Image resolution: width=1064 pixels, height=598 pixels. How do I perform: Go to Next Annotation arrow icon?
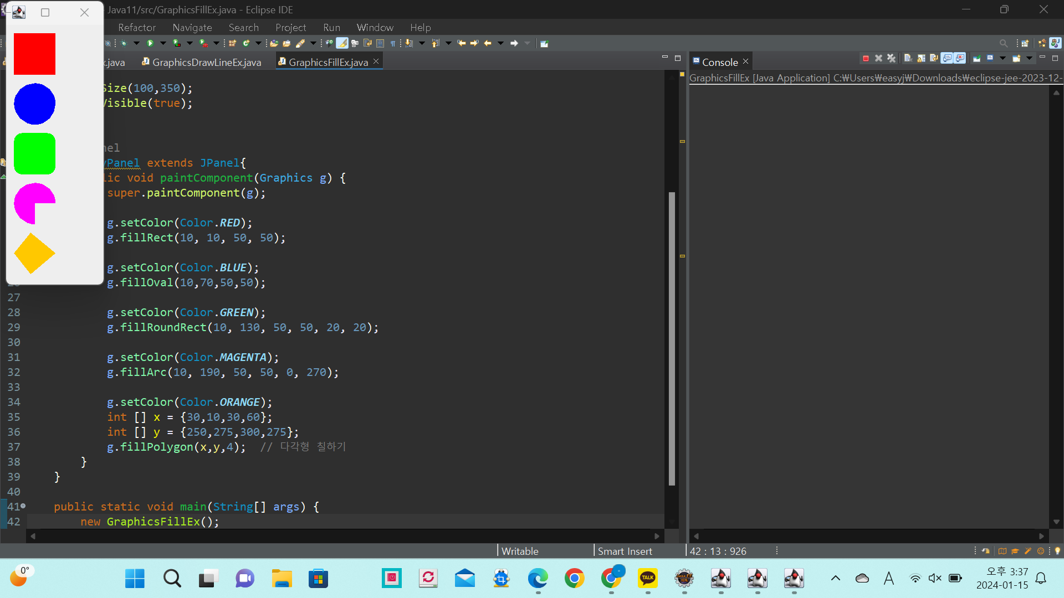coord(410,43)
